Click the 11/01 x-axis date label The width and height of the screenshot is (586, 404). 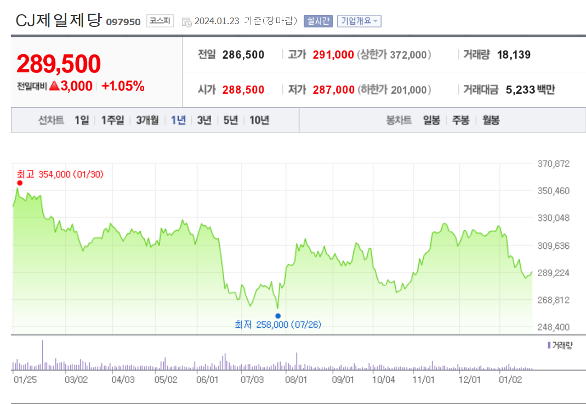[x=423, y=380]
